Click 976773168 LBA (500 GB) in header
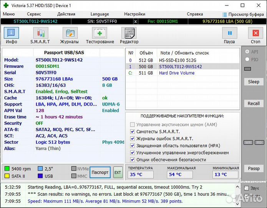The image size is (267, 208). (x=227, y=22)
